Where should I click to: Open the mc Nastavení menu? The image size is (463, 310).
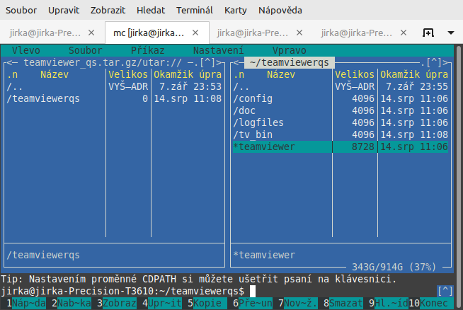click(219, 50)
